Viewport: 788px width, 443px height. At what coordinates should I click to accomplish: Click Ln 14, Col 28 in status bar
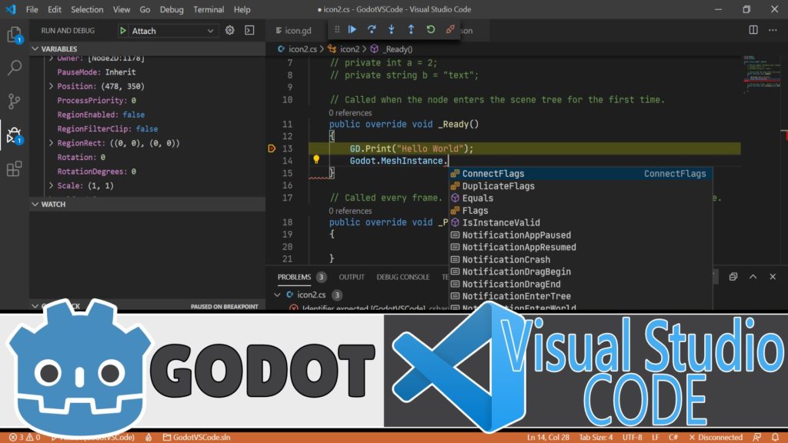[x=548, y=438]
